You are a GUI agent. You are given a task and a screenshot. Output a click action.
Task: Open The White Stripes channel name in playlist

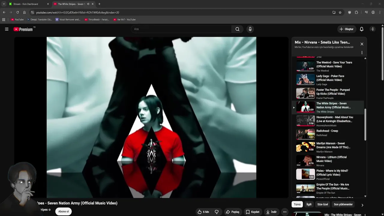point(325,112)
